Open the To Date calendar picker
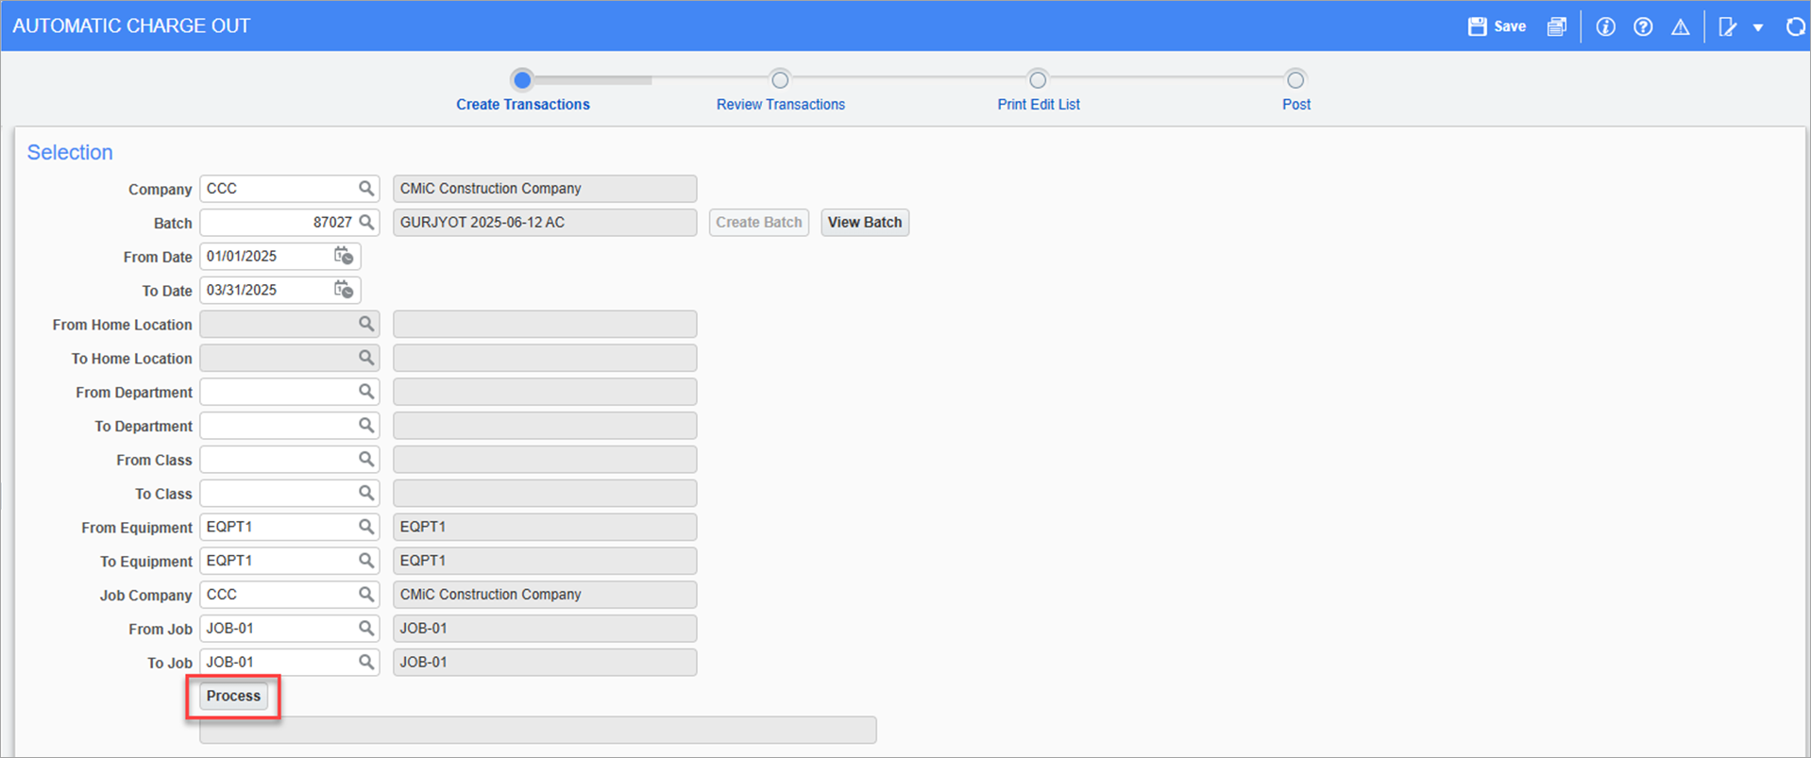Screen dimensions: 1811x758 pyautogui.click(x=344, y=290)
